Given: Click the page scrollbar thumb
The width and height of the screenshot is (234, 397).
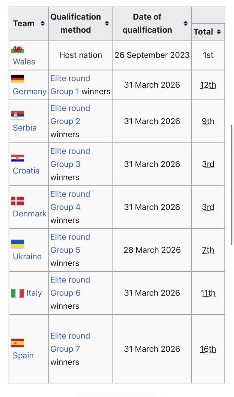Looking at the screenshot, I should [x=231, y=185].
